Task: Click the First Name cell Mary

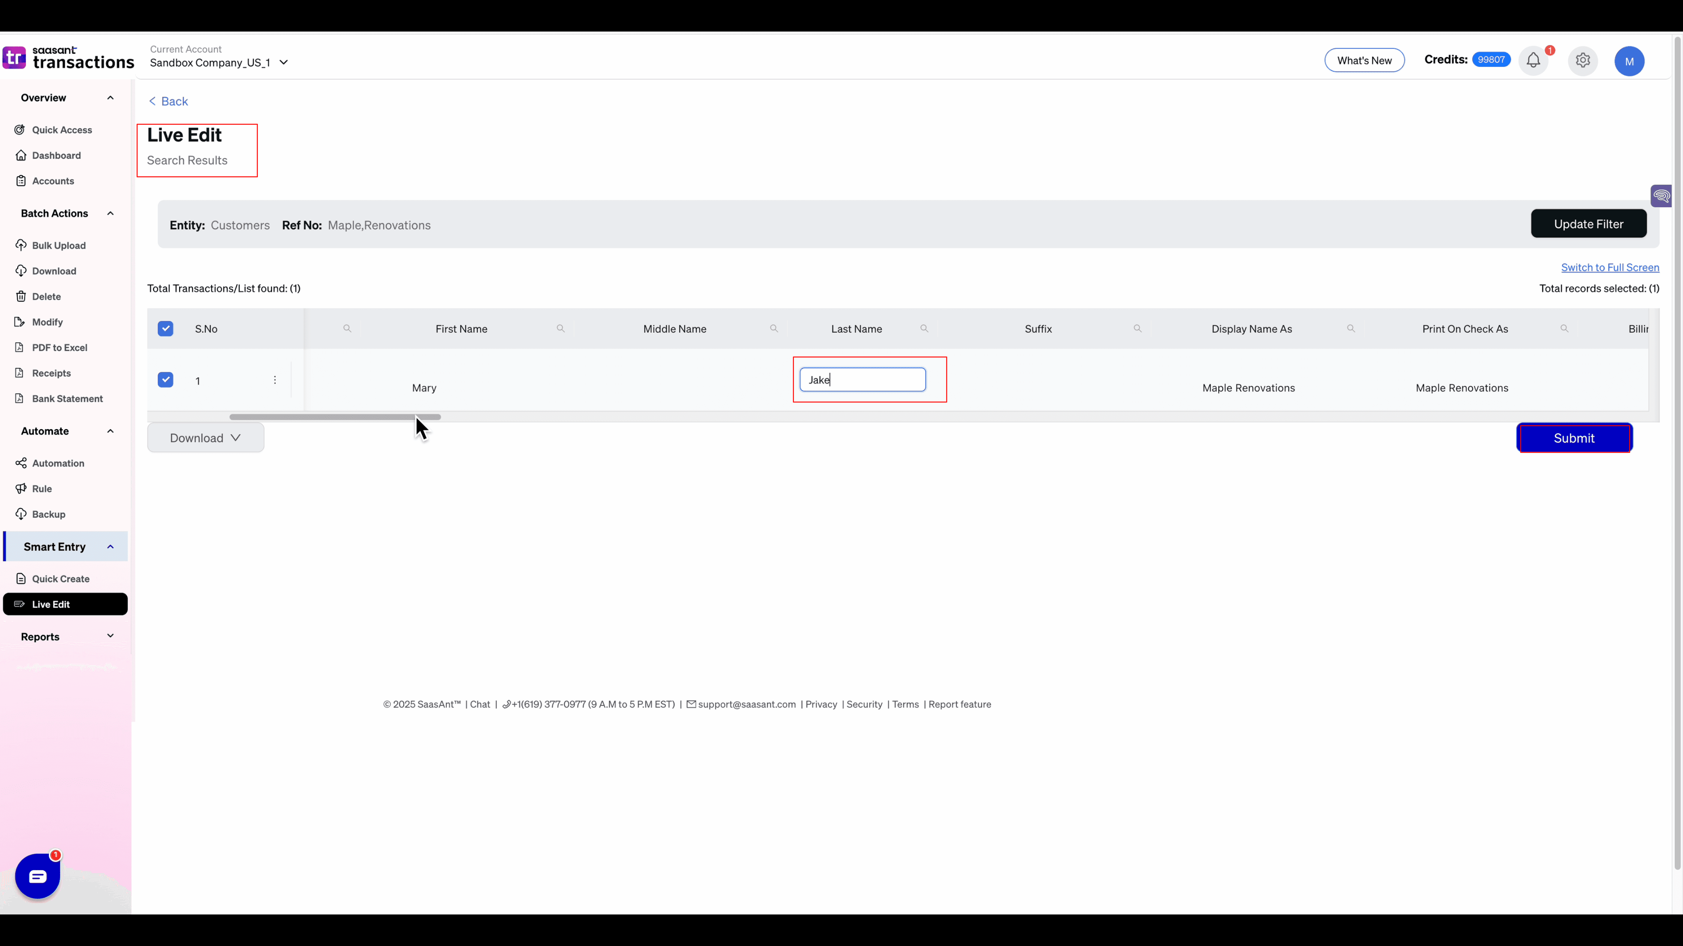Action: 424,388
